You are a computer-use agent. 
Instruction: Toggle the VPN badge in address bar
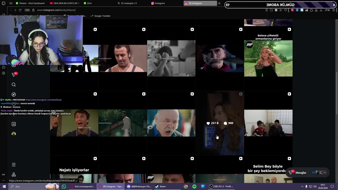(x=27, y=10)
